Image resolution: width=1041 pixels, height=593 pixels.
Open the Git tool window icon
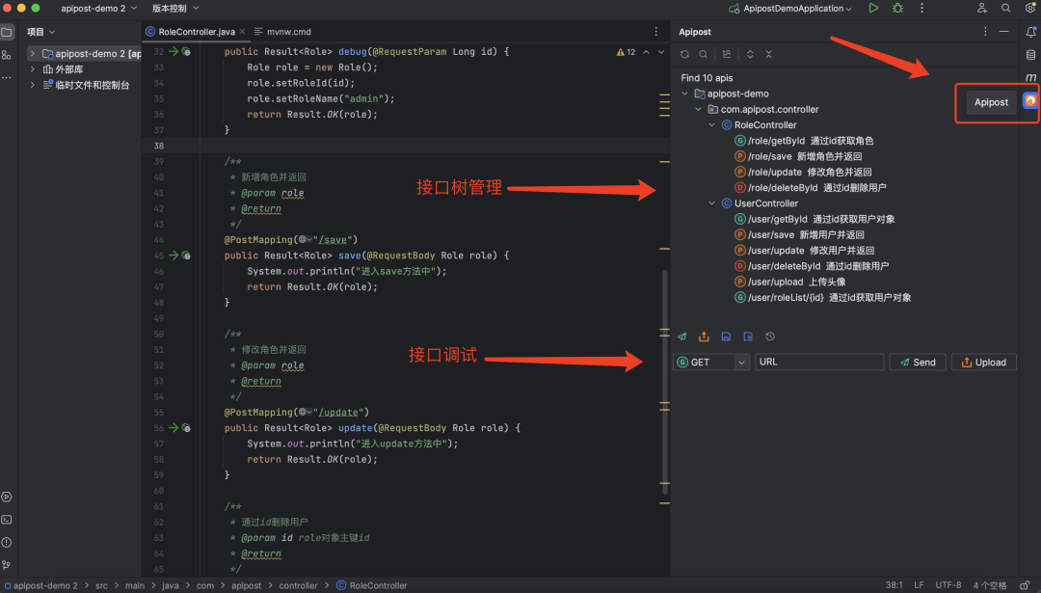(x=7, y=564)
